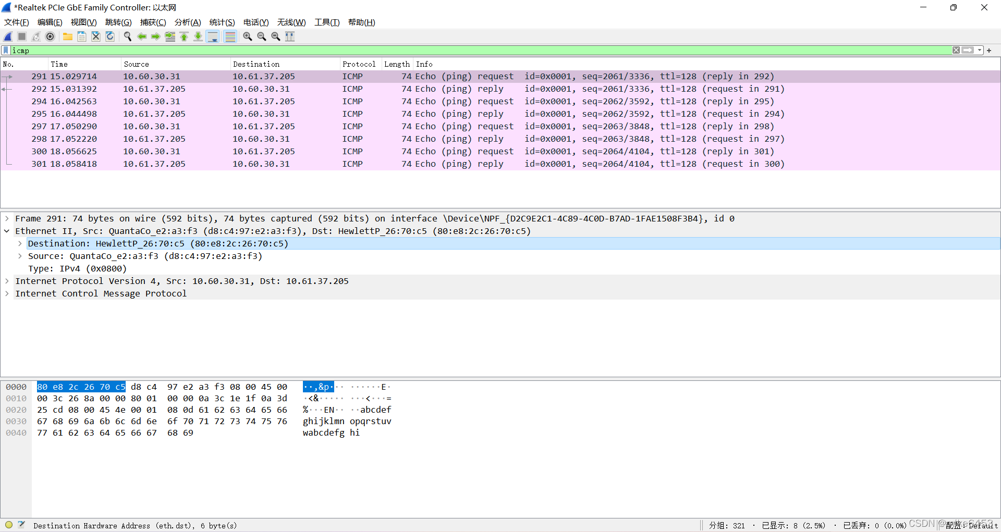Go back to previous packet arrow

(x=142, y=36)
